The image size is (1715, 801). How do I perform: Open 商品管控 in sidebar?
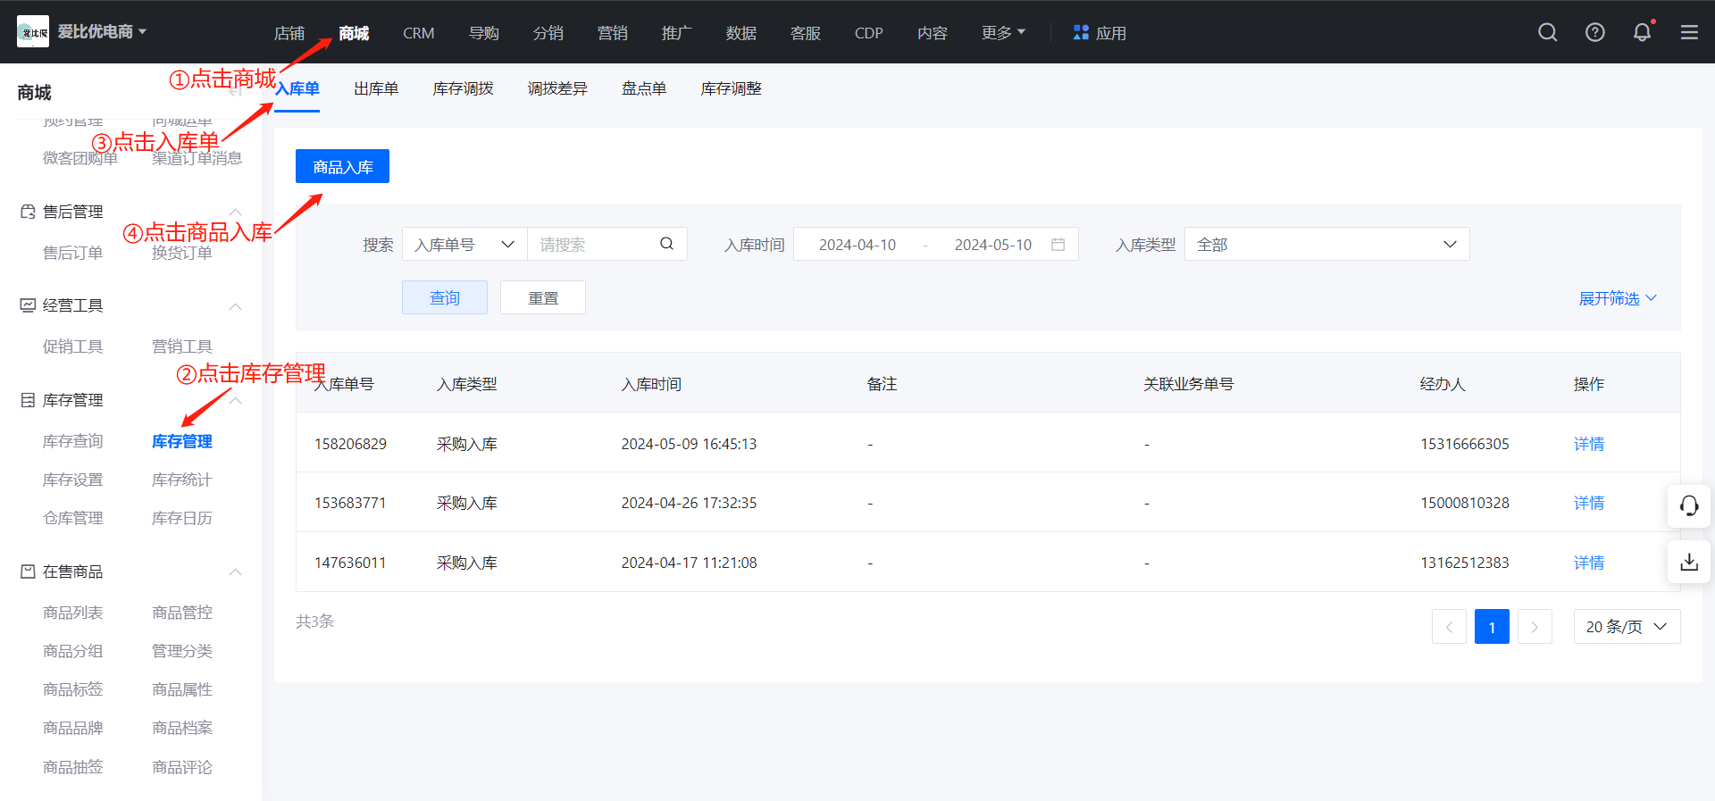click(182, 613)
